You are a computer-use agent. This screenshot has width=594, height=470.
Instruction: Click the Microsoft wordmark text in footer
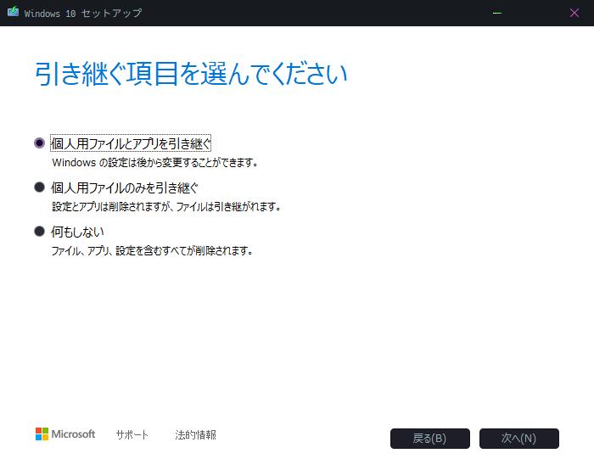click(74, 434)
